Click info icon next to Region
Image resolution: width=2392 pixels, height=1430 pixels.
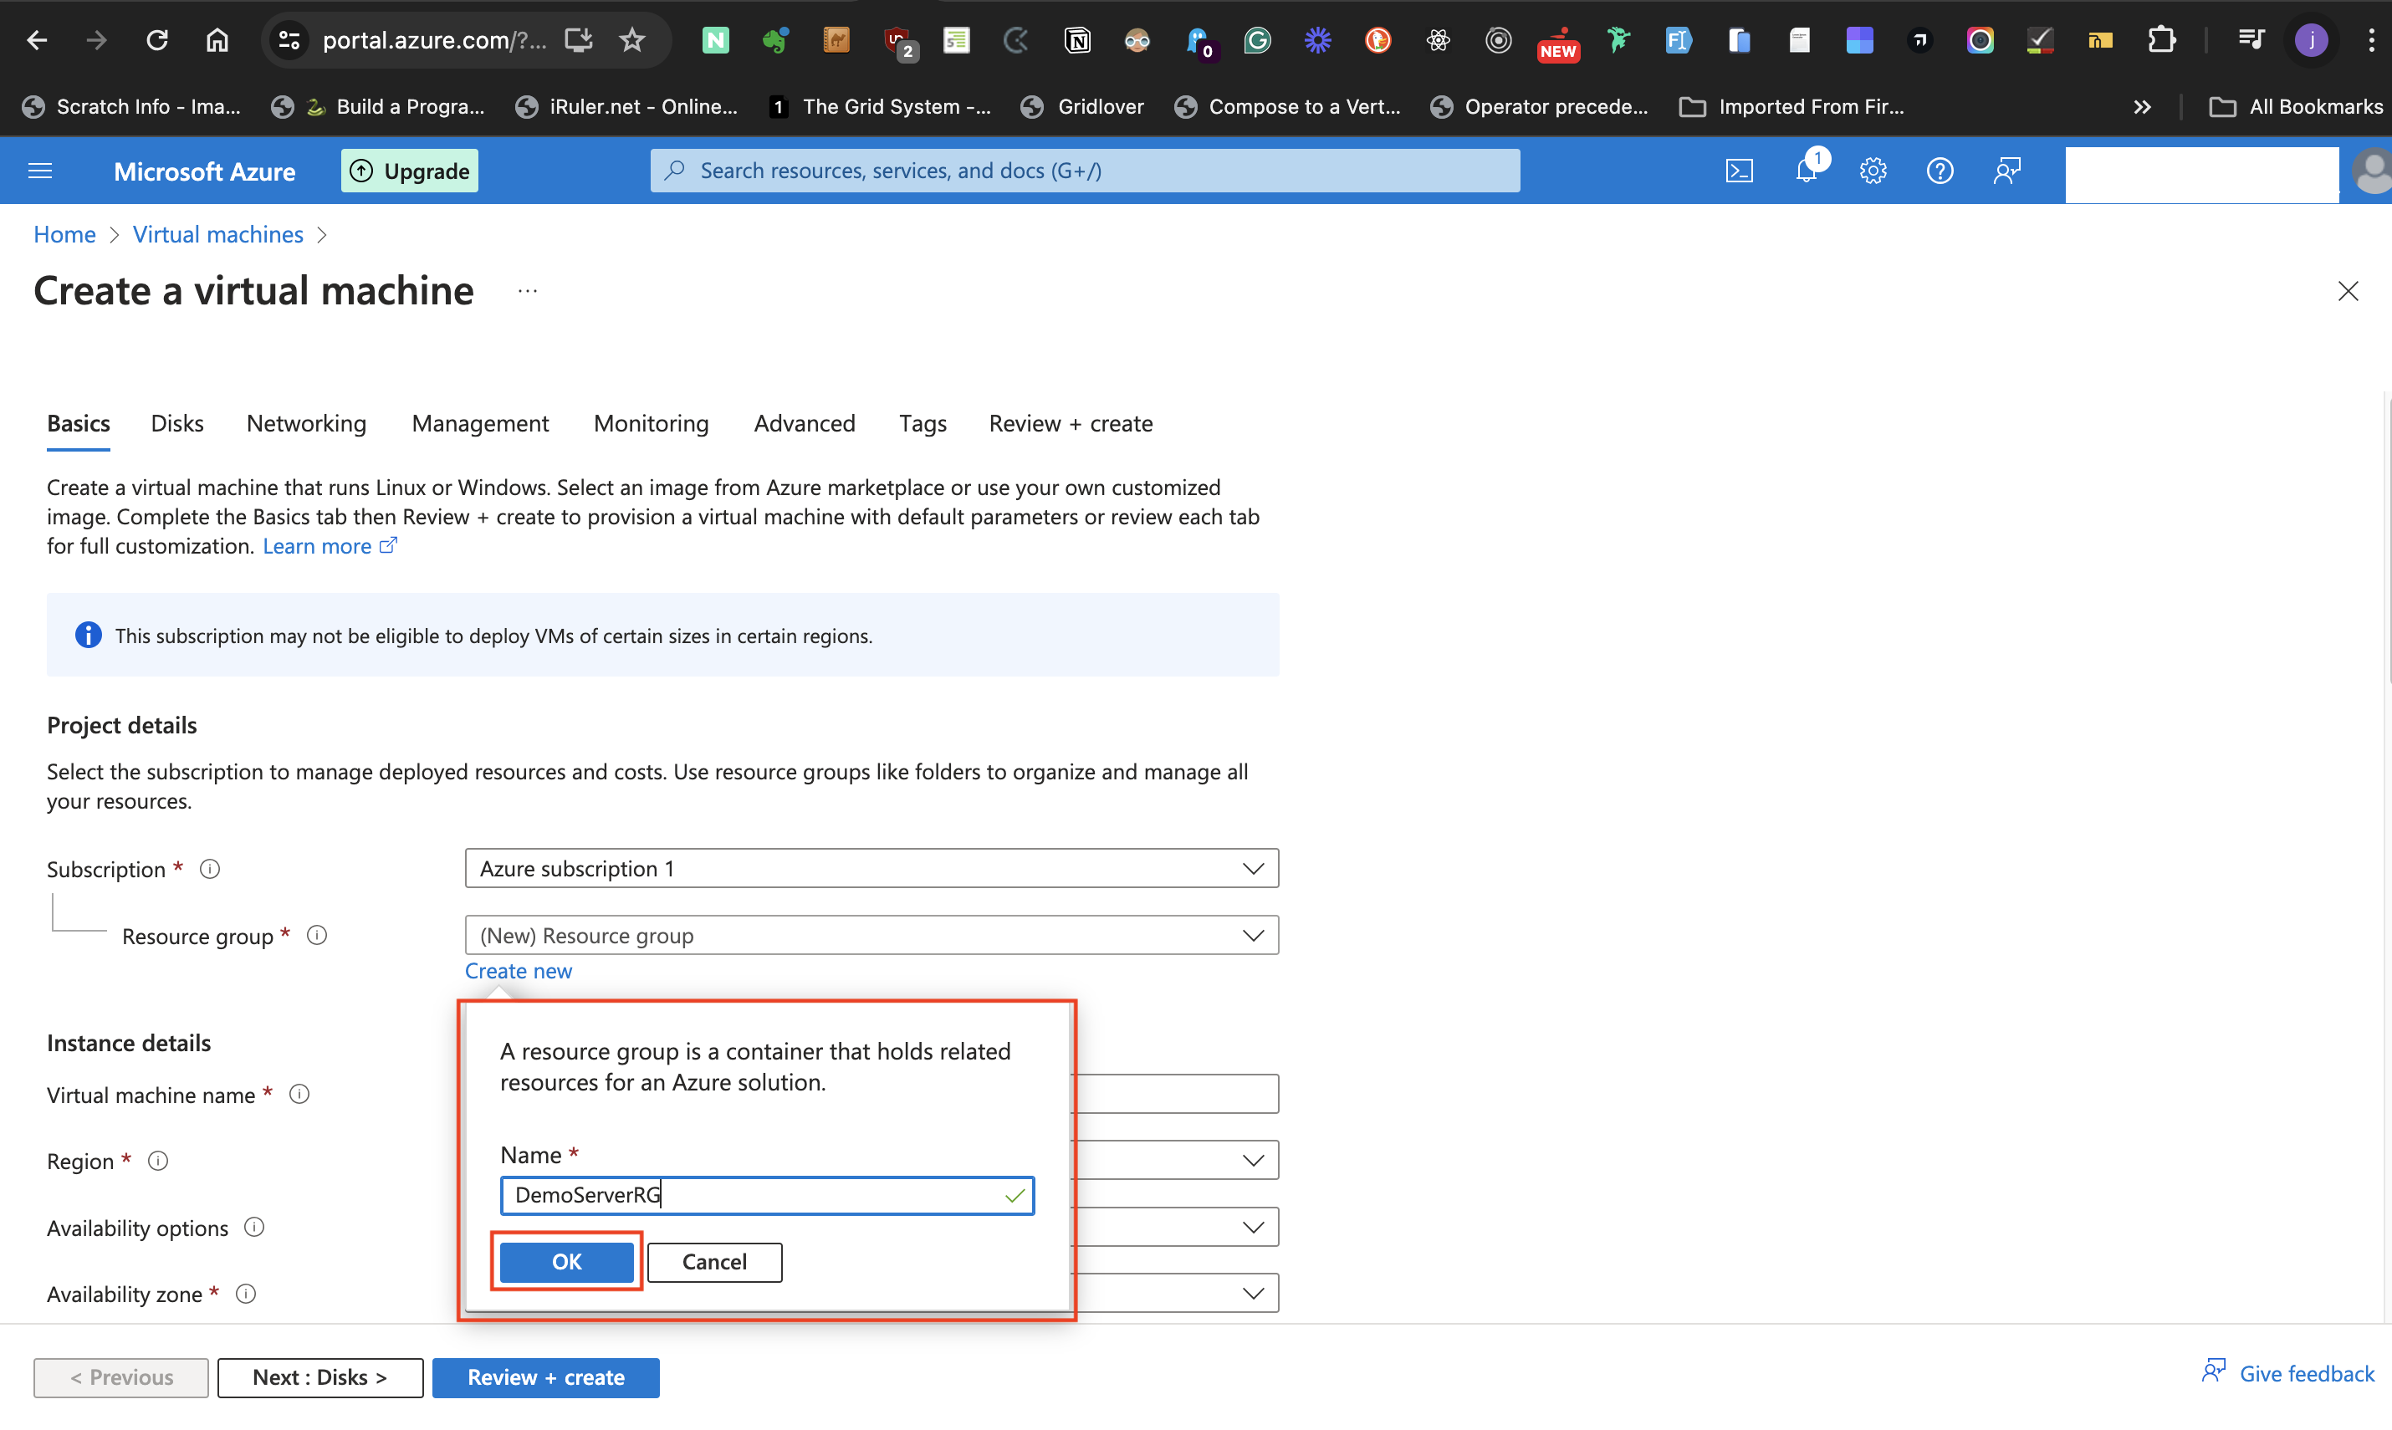(158, 1160)
